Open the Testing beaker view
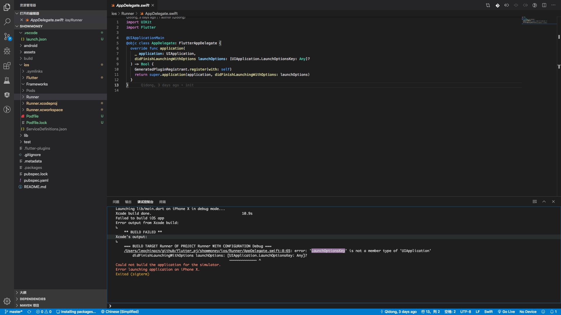Image resolution: width=561 pixels, height=315 pixels. (7, 80)
